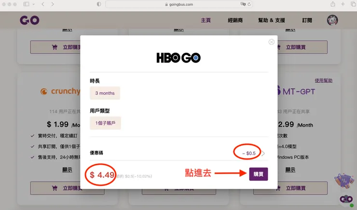Open sidebar dropdown chevron in Safari toolbar
This screenshot has height=210, width=357.
pos(34,4)
